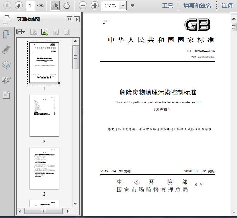
Task: Click thumbnail panel vertical scrollbar handle
Action: [x=75, y=57]
